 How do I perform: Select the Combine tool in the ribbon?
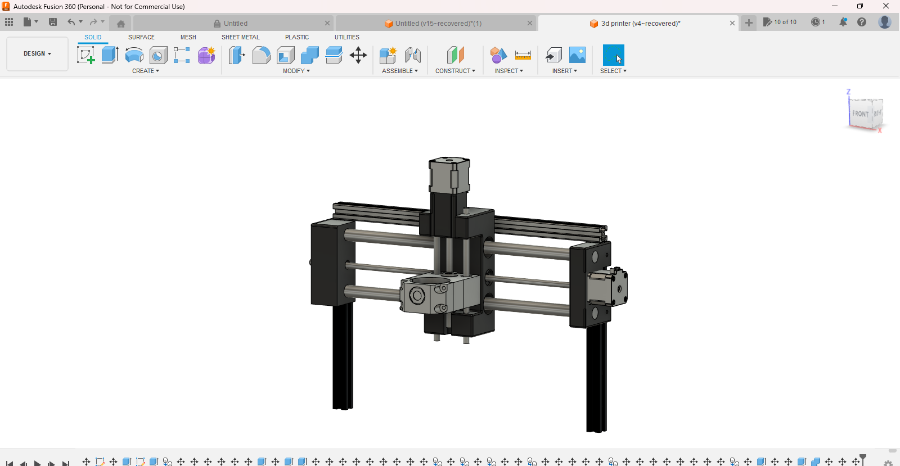[x=310, y=55]
